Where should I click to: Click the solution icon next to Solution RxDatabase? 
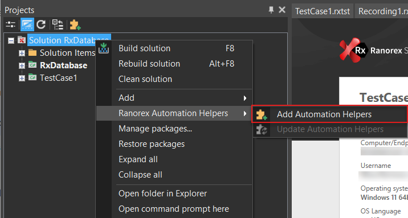tap(21, 40)
